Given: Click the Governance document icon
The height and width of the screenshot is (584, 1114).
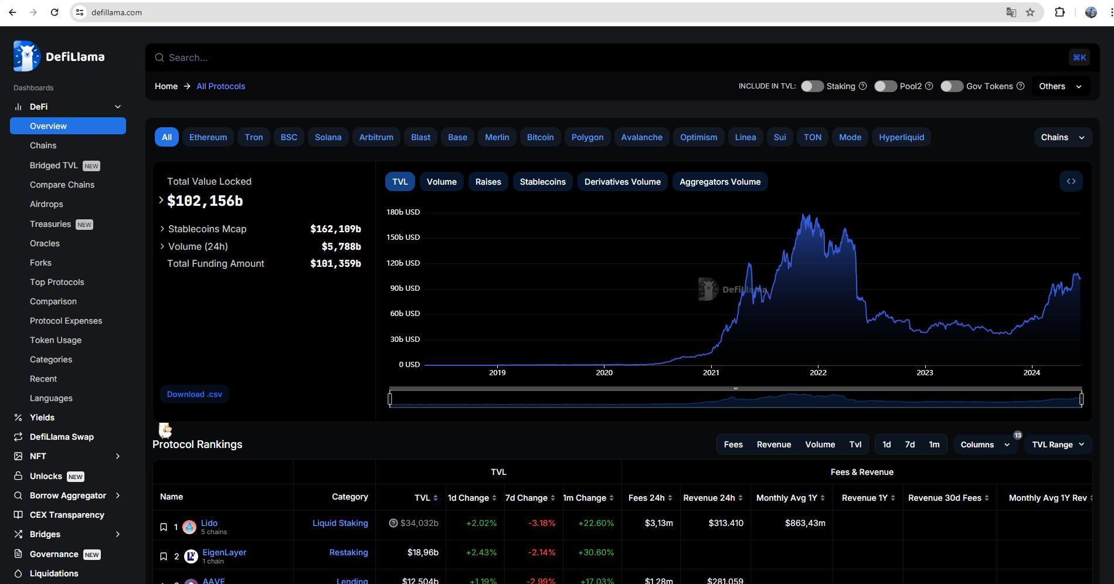Looking at the screenshot, I should click(18, 554).
